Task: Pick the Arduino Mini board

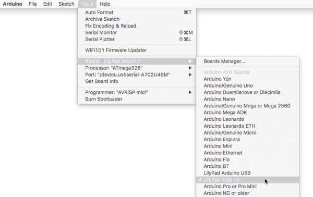Action: 247,146
